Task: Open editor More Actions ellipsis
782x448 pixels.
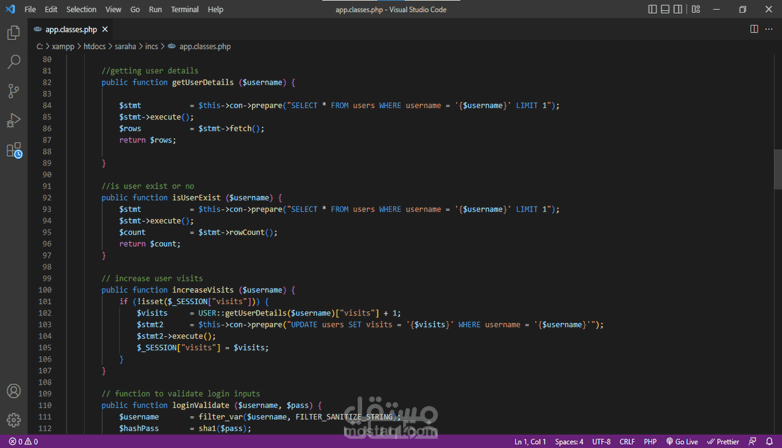Action: click(x=770, y=29)
